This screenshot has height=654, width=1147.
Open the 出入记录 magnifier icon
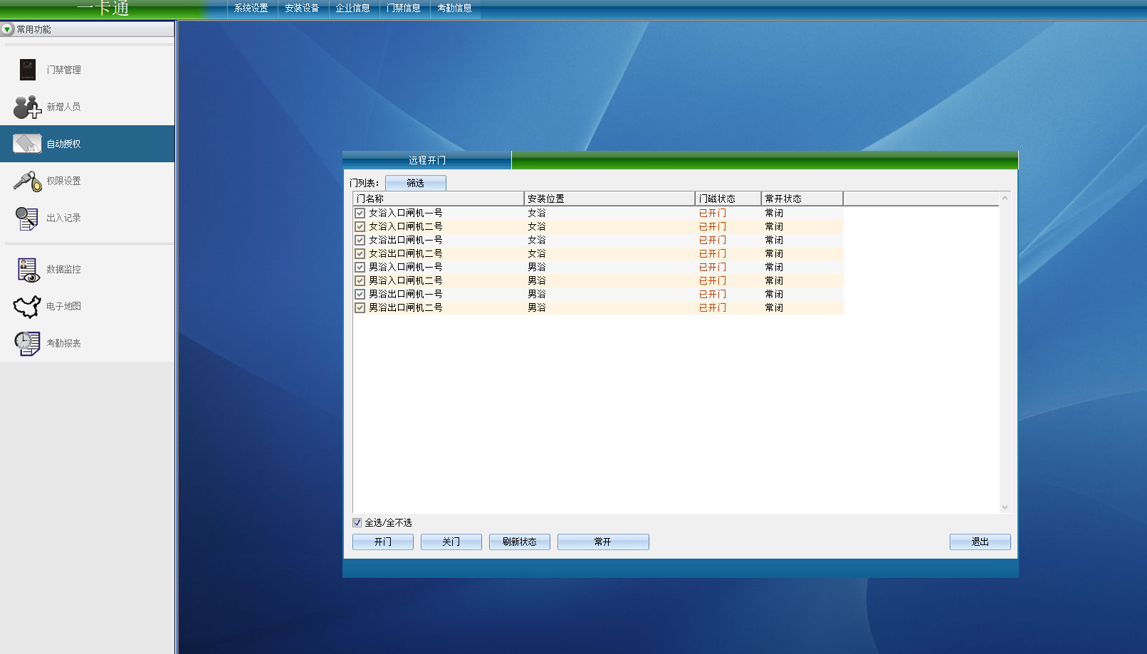pyautogui.click(x=27, y=218)
